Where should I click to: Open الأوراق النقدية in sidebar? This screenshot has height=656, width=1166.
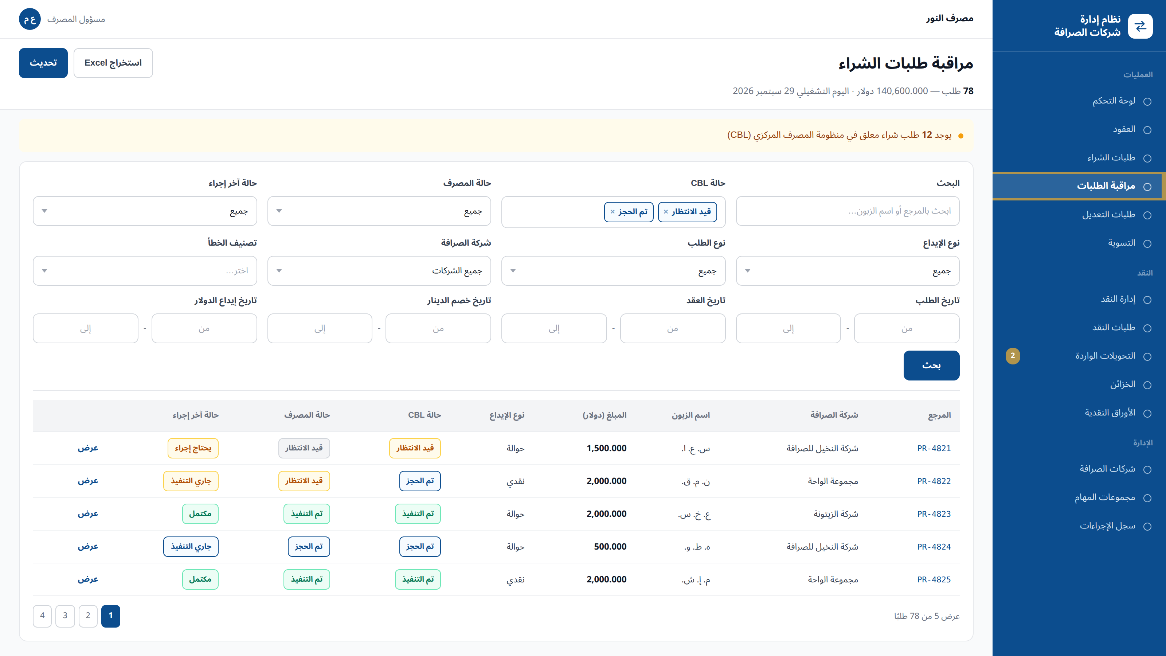pyautogui.click(x=1079, y=413)
